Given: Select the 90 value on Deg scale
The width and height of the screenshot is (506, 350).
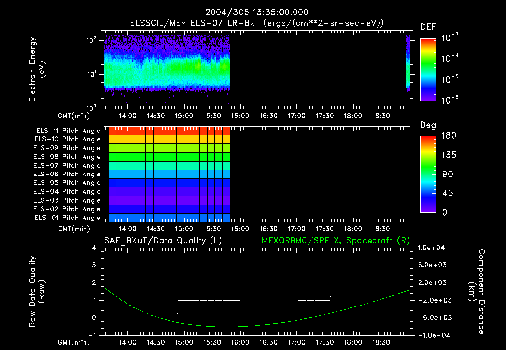Looking at the screenshot, I should pos(448,174).
